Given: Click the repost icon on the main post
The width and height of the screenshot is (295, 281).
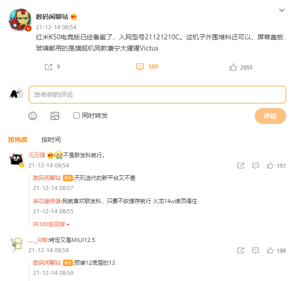Looking at the screenshot, I should click(x=48, y=67).
